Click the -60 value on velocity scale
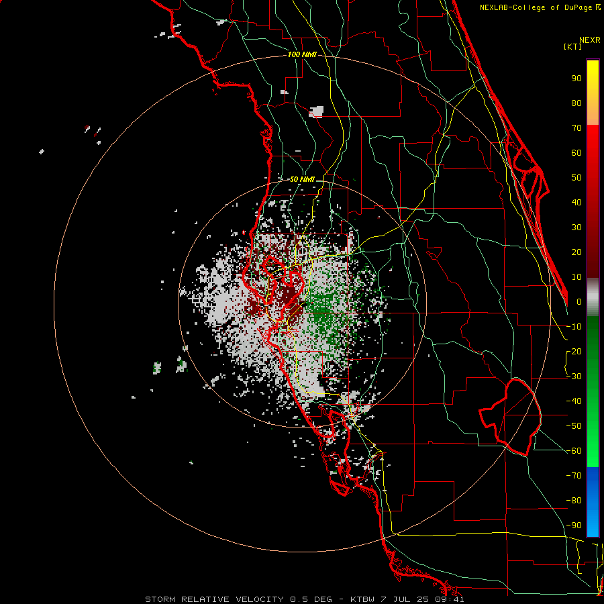Viewport: 604px width, 604px height. point(574,451)
